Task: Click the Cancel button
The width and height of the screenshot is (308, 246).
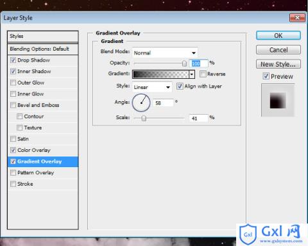Action: click(x=278, y=50)
